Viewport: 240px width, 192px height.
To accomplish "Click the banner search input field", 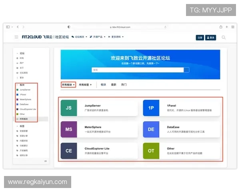I will pyautogui.click(x=138, y=70).
